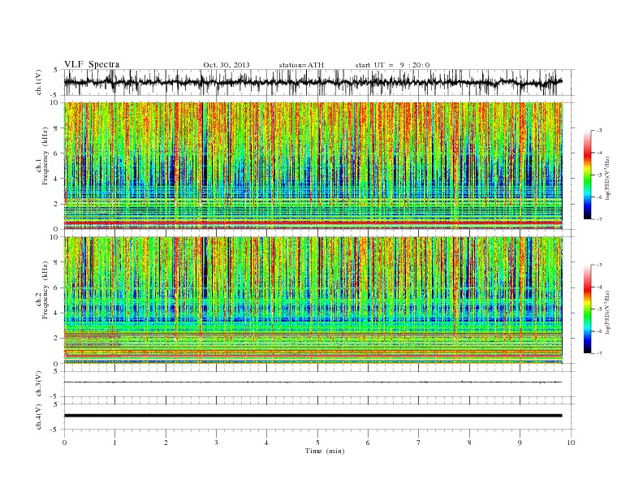Click the ch.1 frequency tick label "2"

tap(57, 204)
